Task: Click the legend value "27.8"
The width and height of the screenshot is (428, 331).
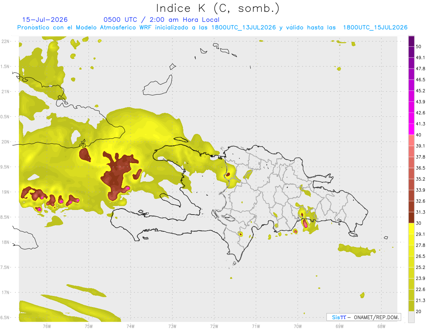Action: click(x=421, y=245)
